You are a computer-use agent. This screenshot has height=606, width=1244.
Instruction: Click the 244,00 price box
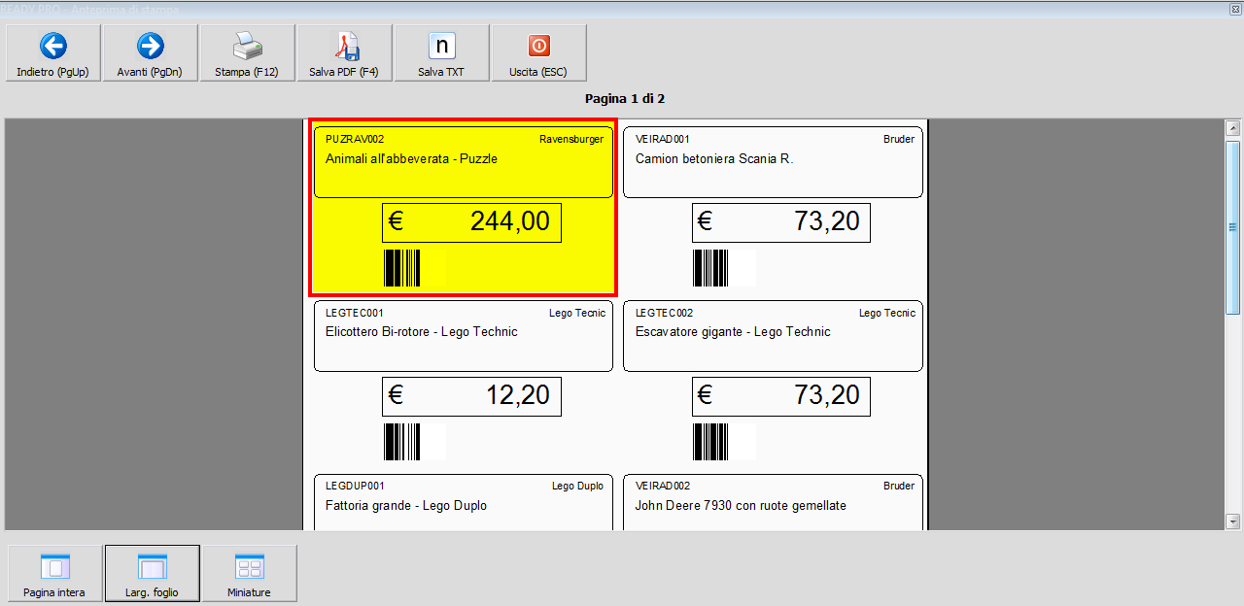click(471, 222)
